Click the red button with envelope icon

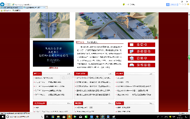[142, 45]
